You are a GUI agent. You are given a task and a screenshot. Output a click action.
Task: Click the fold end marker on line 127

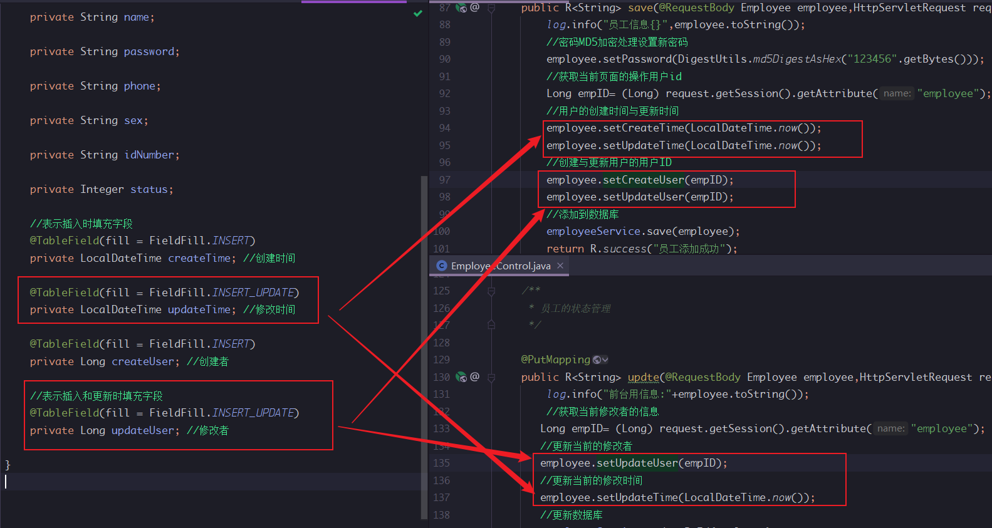coord(491,325)
